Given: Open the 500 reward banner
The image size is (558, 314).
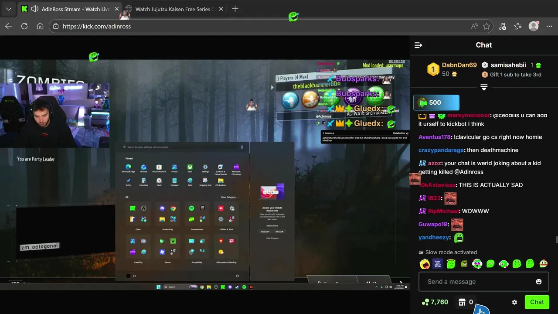Looking at the screenshot, I should click(x=436, y=102).
